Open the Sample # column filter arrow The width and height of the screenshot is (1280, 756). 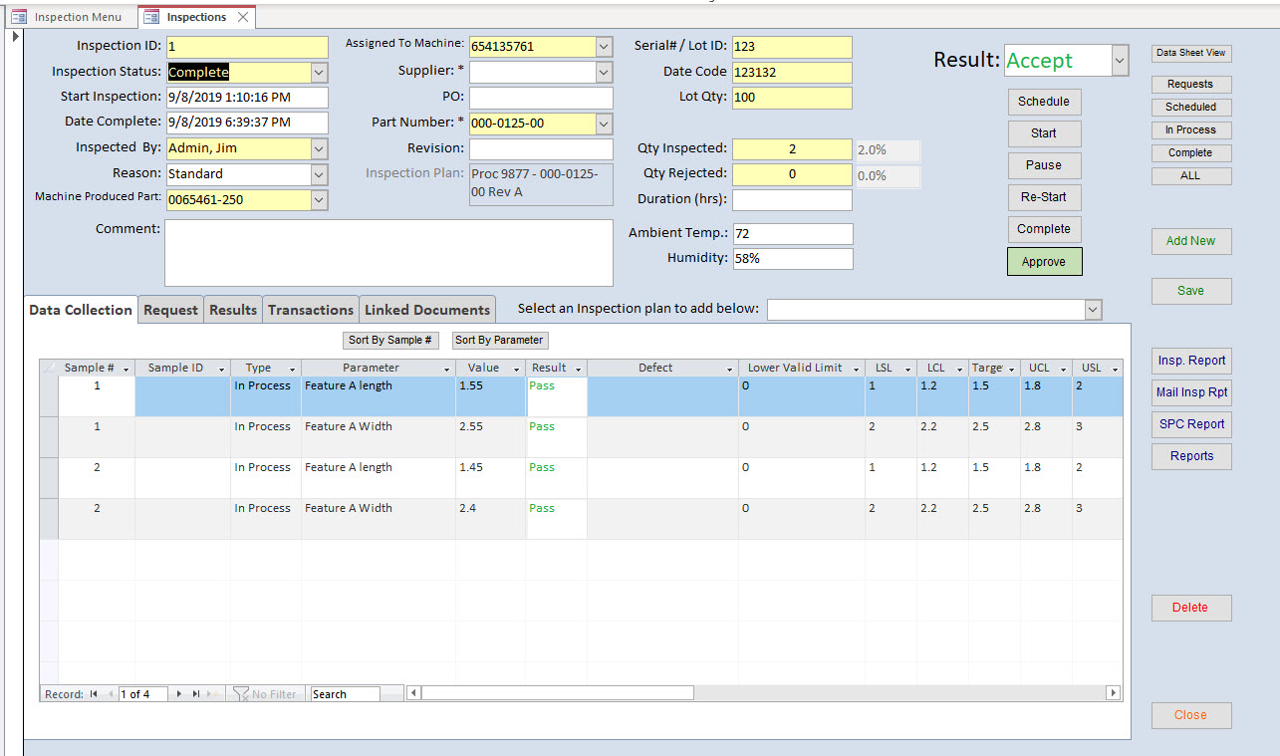click(126, 370)
